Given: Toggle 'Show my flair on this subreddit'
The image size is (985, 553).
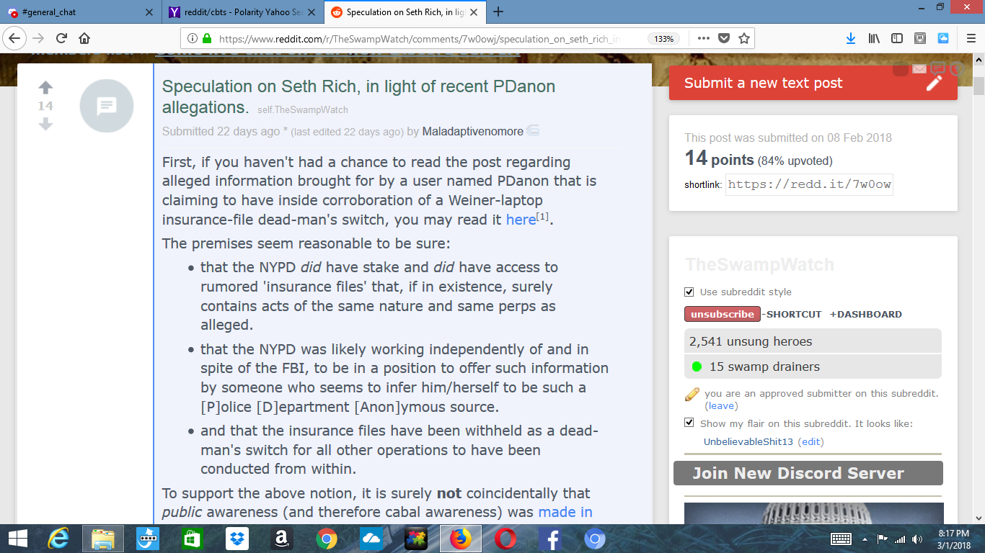Looking at the screenshot, I should 689,423.
